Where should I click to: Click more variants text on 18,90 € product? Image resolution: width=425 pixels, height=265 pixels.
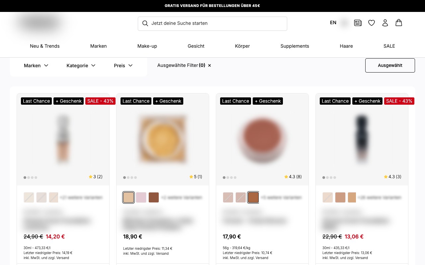pos(182,197)
